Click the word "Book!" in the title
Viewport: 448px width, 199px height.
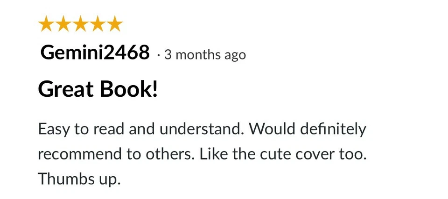pyautogui.click(x=128, y=89)
